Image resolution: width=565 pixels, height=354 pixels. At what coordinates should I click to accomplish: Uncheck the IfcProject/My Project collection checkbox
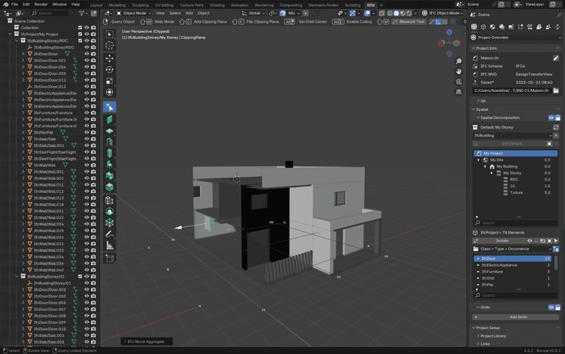click(x=80, y=35)
